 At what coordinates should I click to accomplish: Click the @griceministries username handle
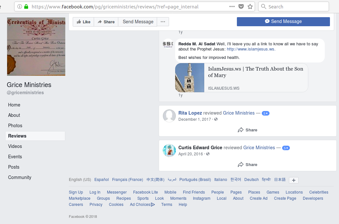click(25, 93)
